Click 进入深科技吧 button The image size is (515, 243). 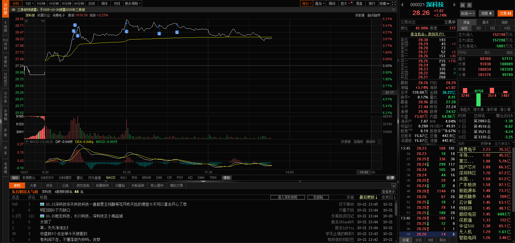(x=287, y=197)
